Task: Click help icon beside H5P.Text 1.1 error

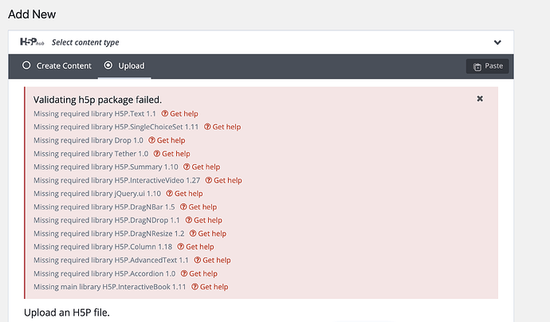Action: click(165, 113)
